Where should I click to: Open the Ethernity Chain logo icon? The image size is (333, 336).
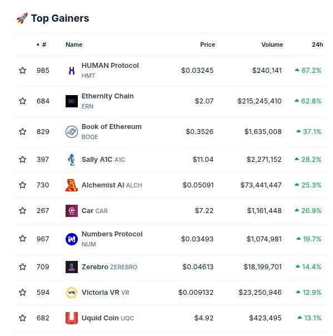(x=72, y=101)
